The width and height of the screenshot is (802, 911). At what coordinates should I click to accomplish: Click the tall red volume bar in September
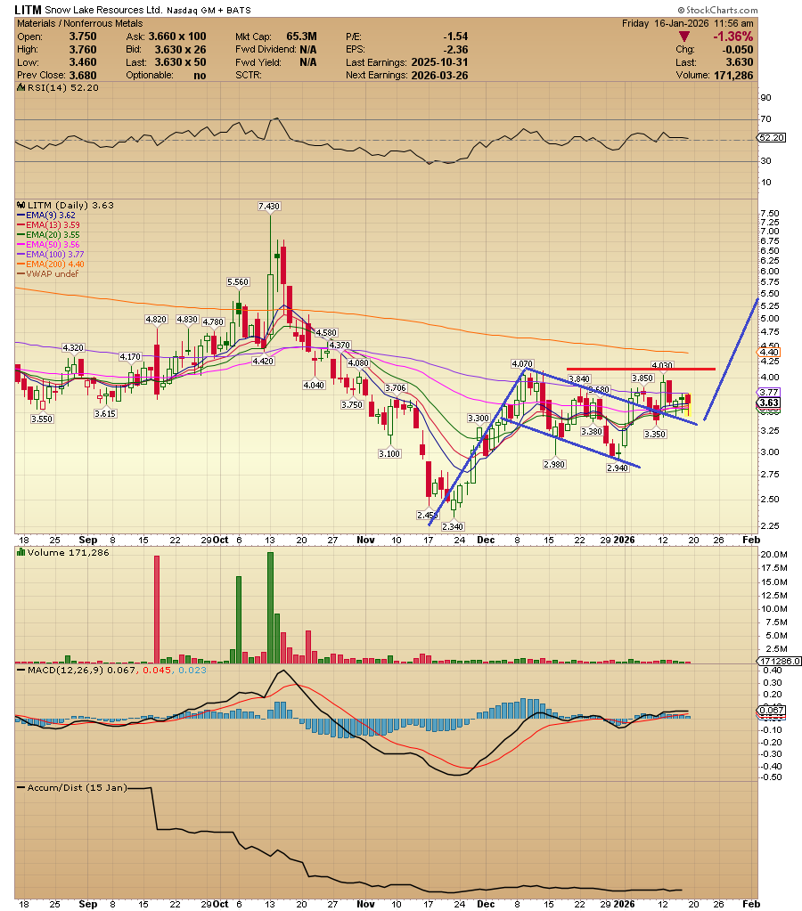coord(157,609)
